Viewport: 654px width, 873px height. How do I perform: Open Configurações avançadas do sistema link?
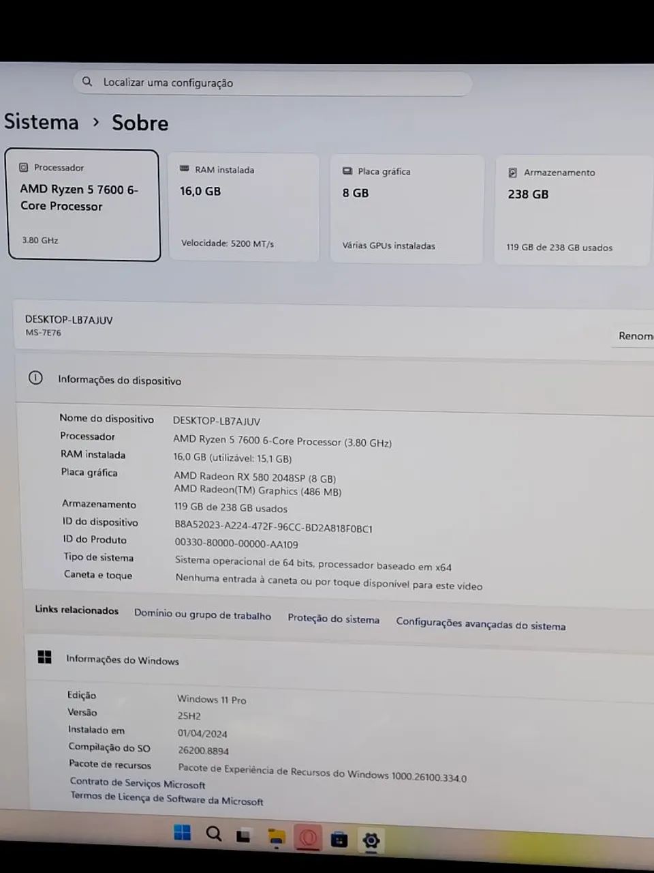(481, 623)
